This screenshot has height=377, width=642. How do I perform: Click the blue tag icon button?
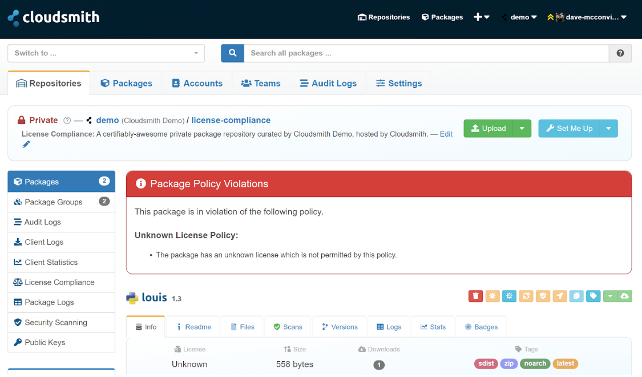(x=593, y=296)
